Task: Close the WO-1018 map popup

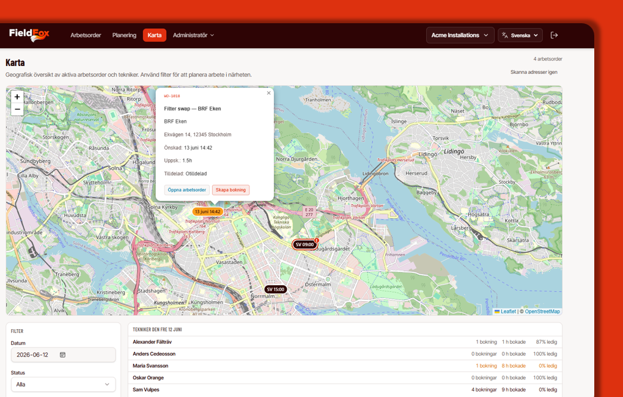Action: [268, 93]
